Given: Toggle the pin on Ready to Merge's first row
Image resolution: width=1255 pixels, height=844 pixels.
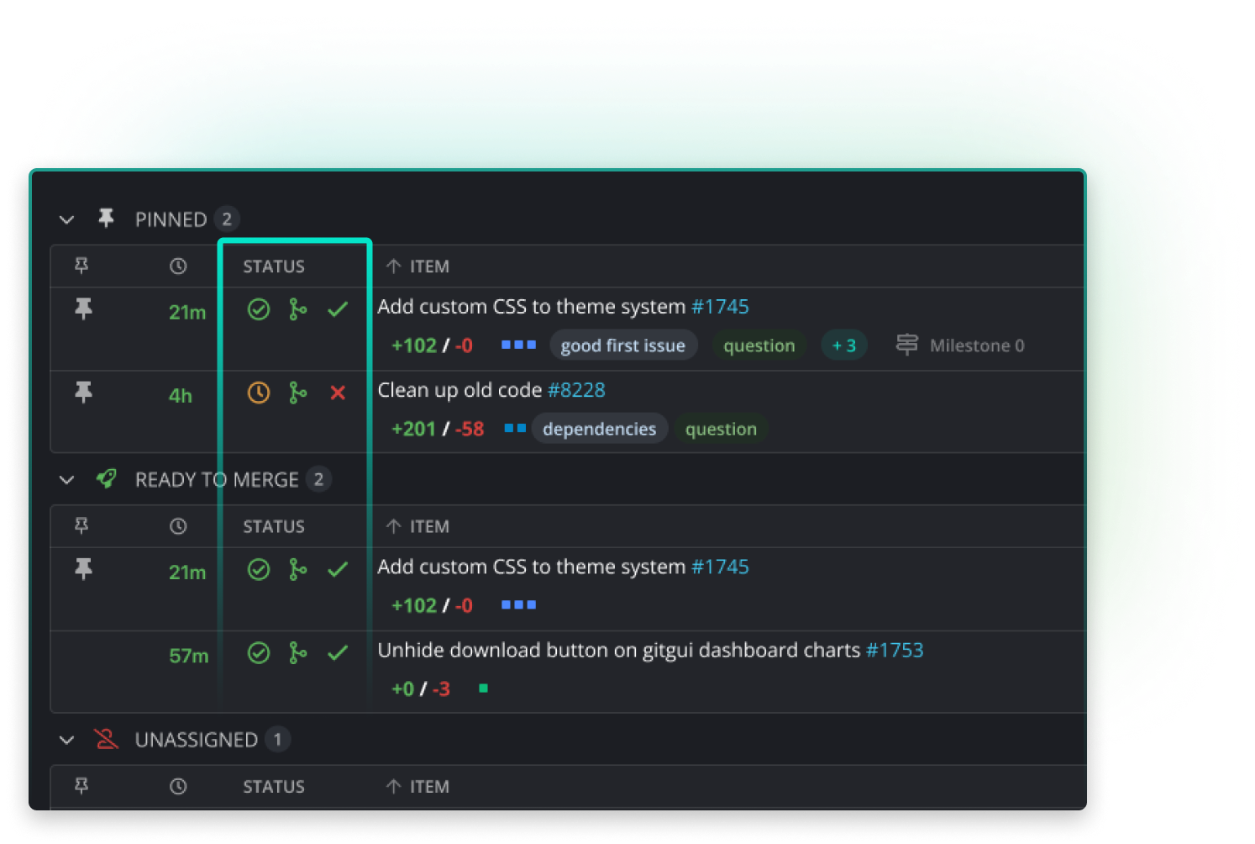Looking at the screenshot, I should 83,569.
